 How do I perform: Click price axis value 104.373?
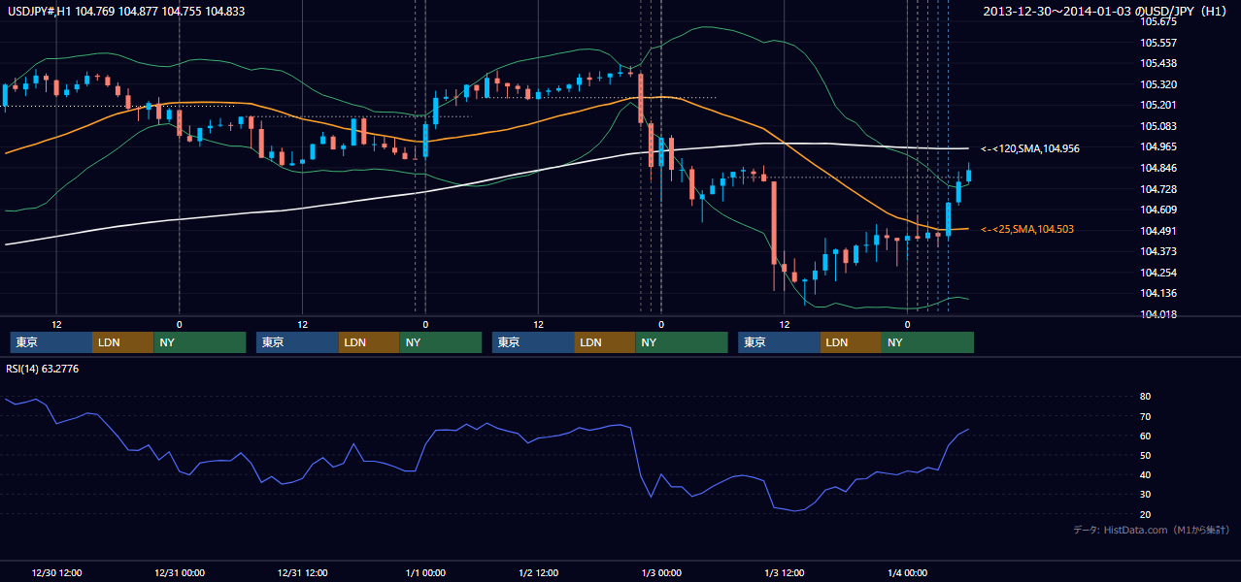click(1158, 251)
